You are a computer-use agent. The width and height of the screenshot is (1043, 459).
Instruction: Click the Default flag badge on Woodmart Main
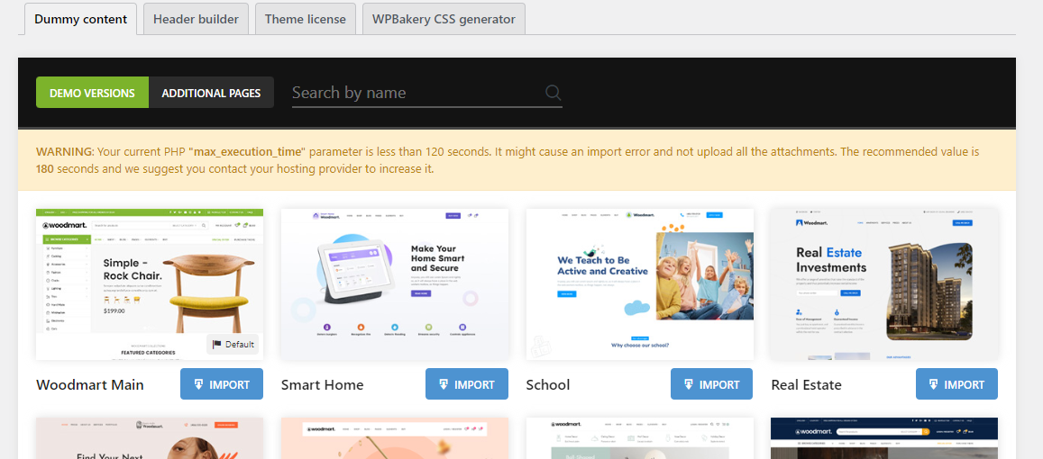coord(233,344)
